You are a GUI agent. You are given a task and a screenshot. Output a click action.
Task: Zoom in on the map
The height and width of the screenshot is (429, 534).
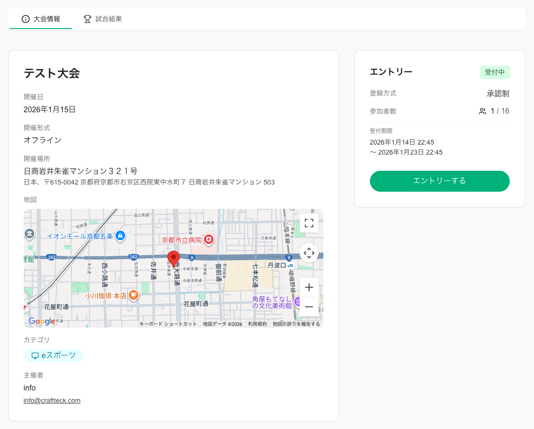coord(309,287)
